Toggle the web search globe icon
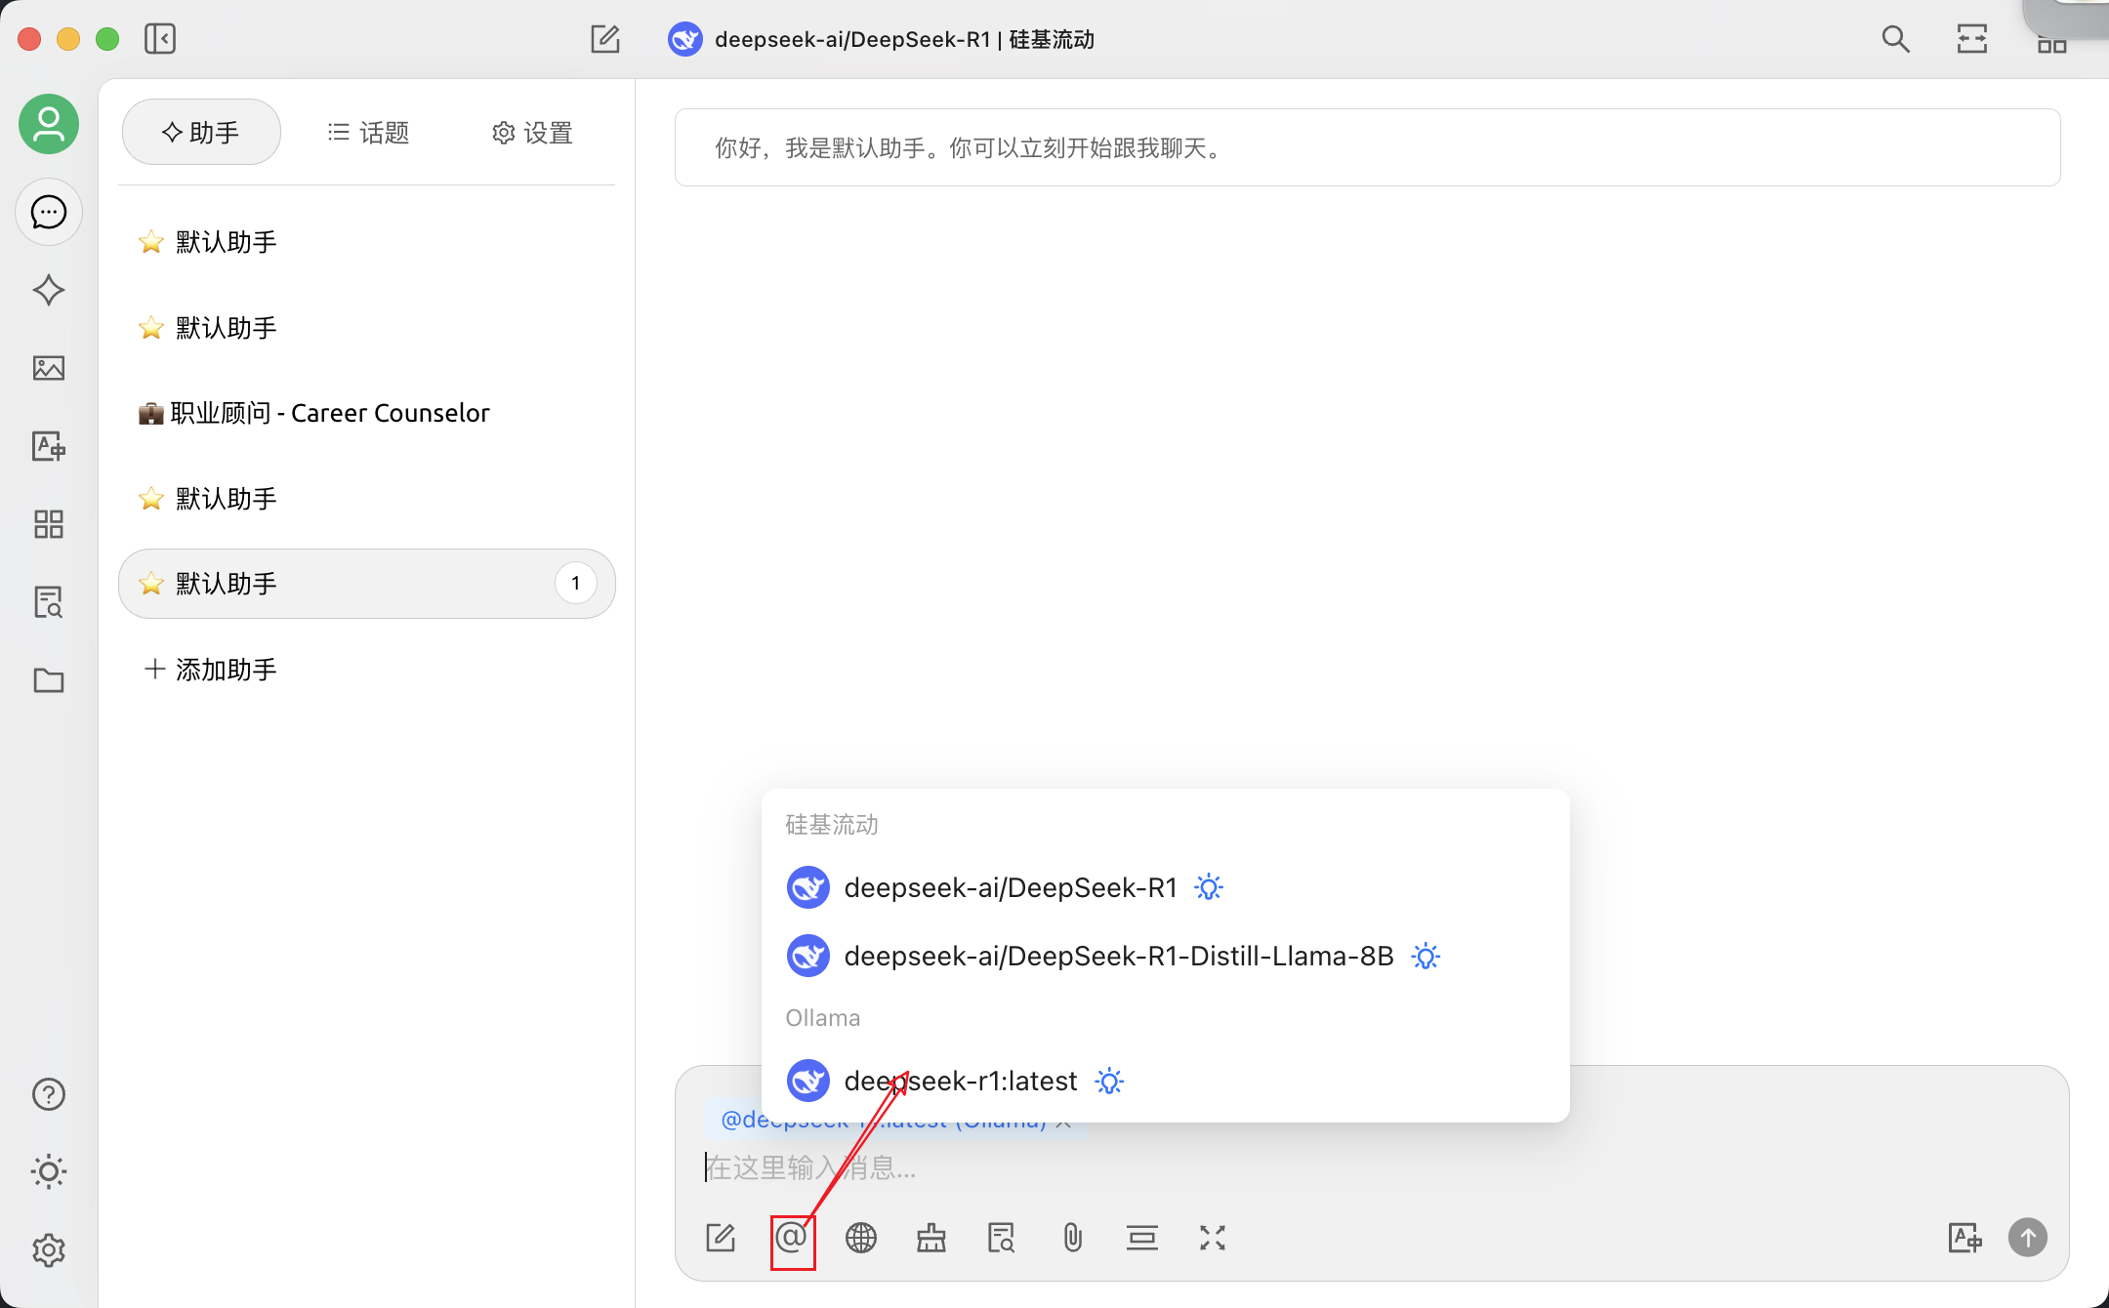The height and width of the screenshot is (1308, 2109). coord(861,1238)
